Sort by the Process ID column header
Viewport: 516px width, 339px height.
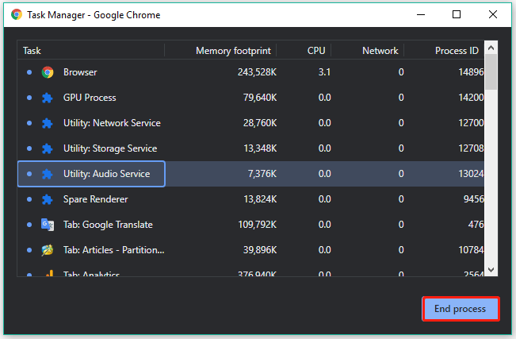click(x=457, y=51)
